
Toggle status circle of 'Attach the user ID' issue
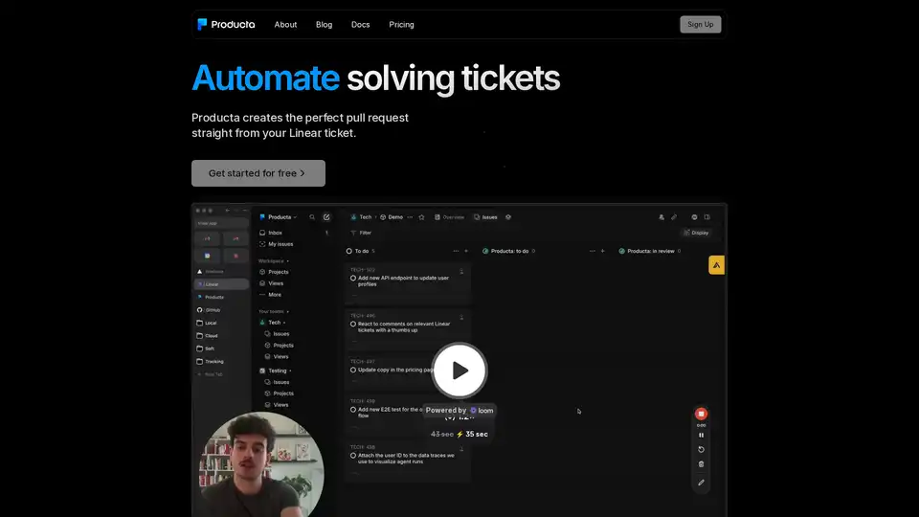pyautogui.click(x=353, y=456)
